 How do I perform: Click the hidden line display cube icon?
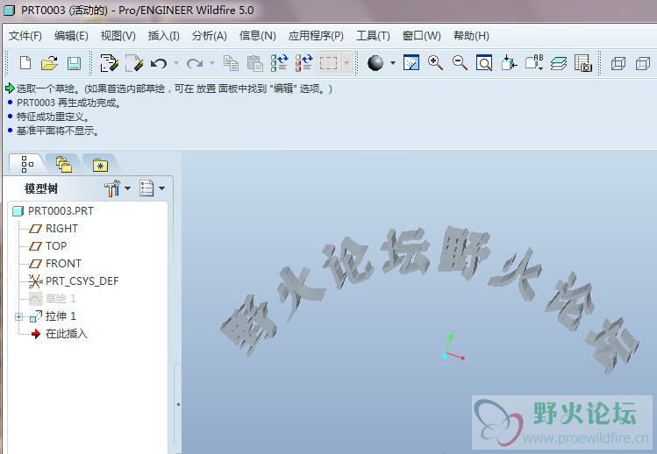pos(643,64)
